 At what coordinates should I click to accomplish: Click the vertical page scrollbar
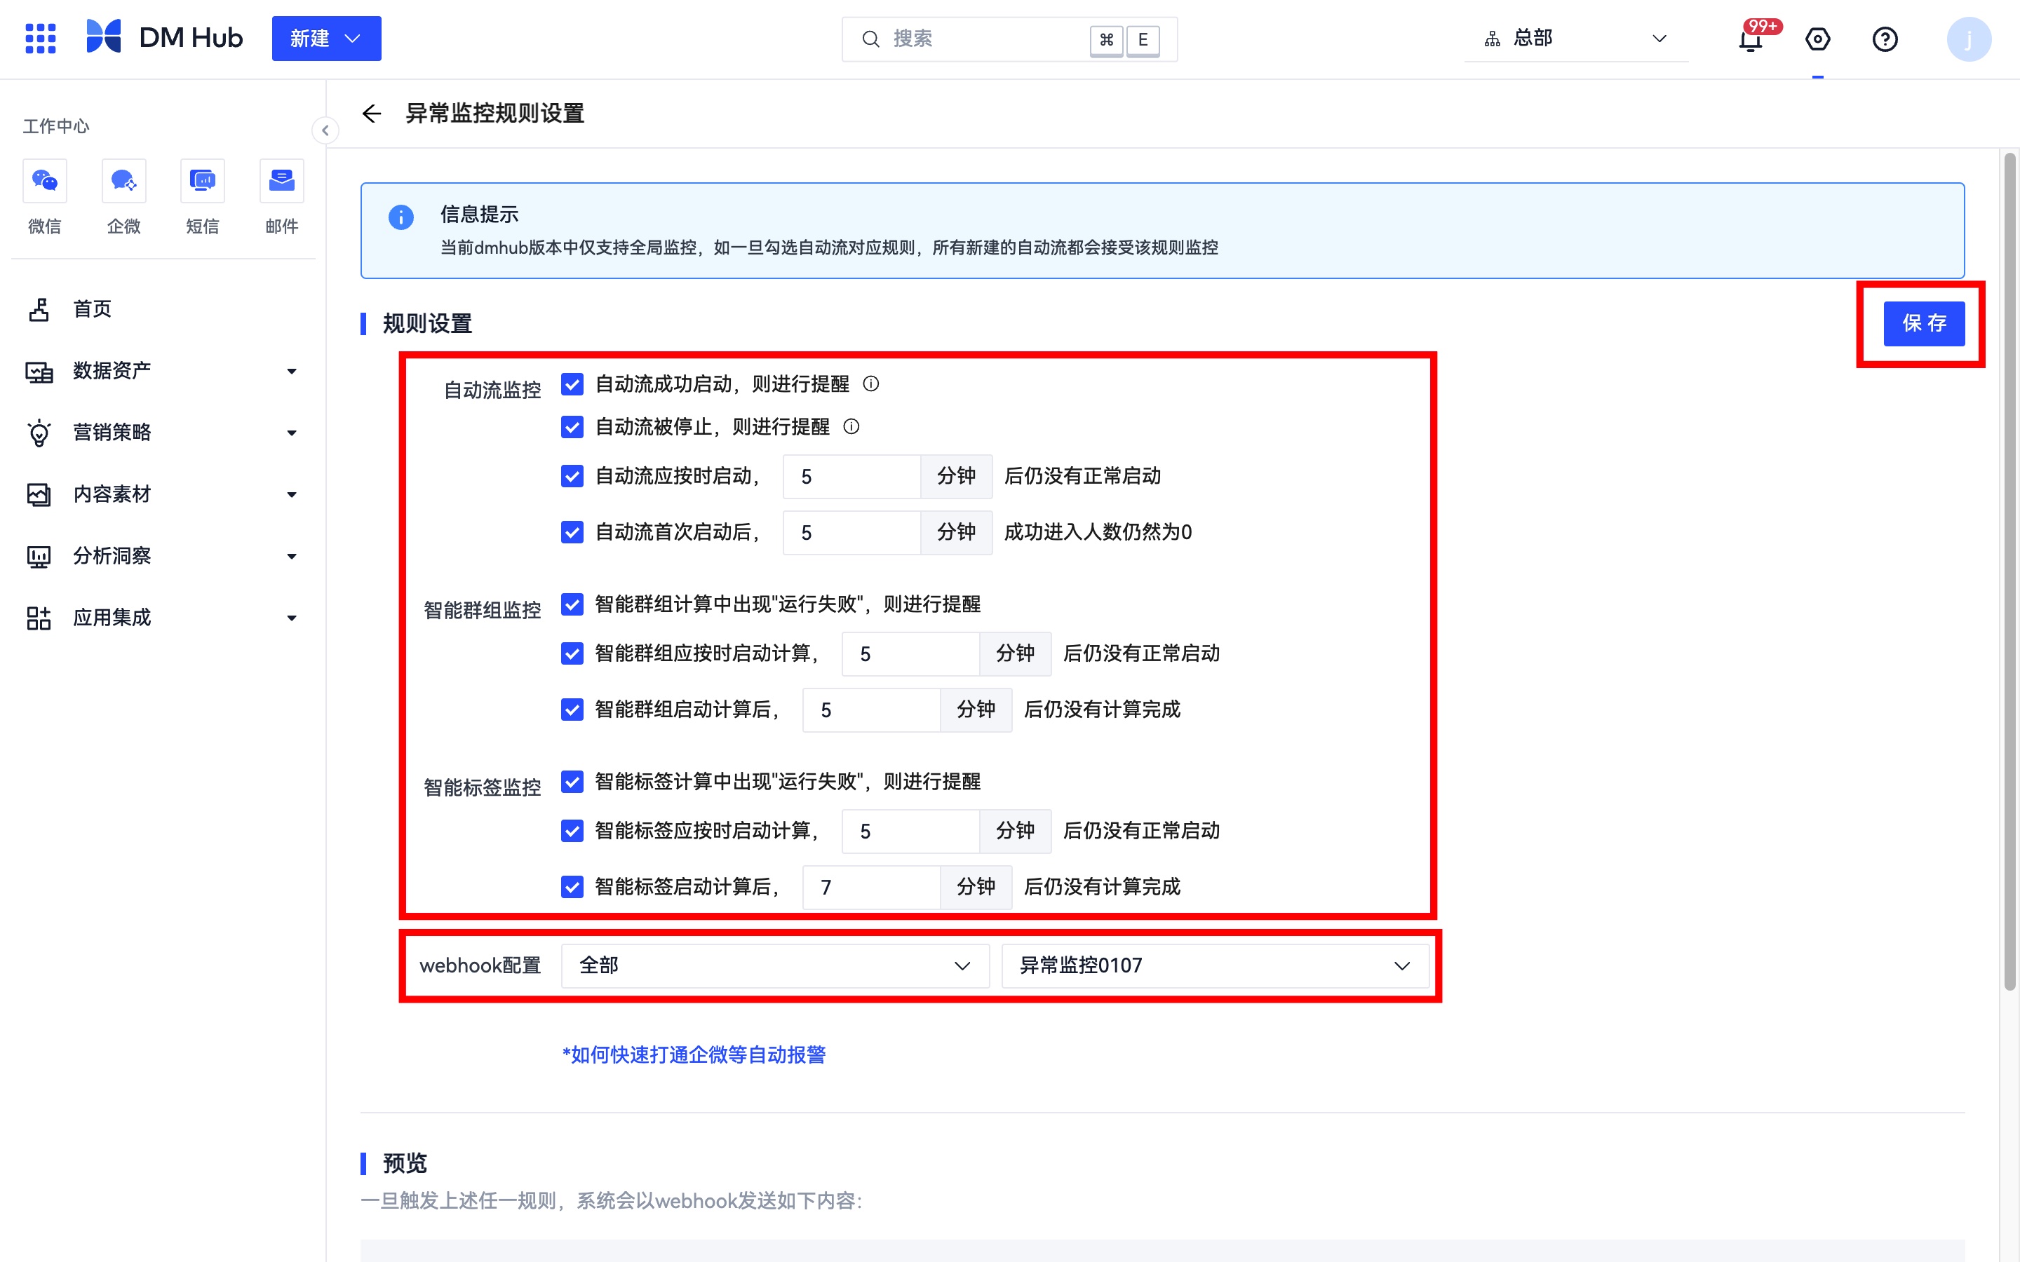2010,571
